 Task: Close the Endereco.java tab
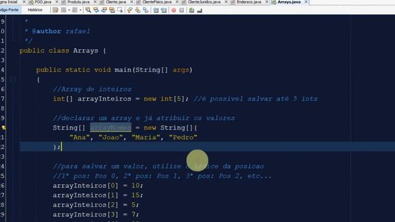point(267,2)
